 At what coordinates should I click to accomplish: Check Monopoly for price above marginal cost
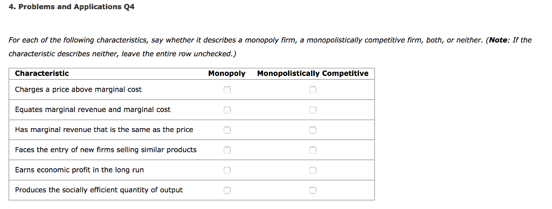point(227,90)
